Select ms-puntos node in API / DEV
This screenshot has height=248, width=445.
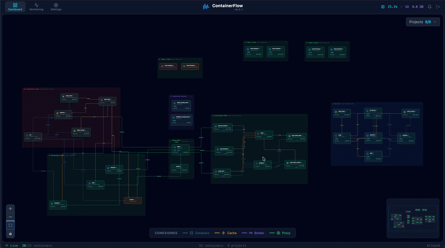(373, 113)
